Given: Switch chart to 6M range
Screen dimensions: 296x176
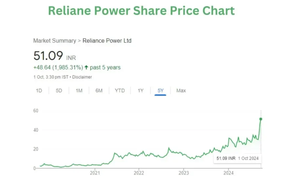Looking at the screenshot, I should pyautogui.click(x=99, y=91).
